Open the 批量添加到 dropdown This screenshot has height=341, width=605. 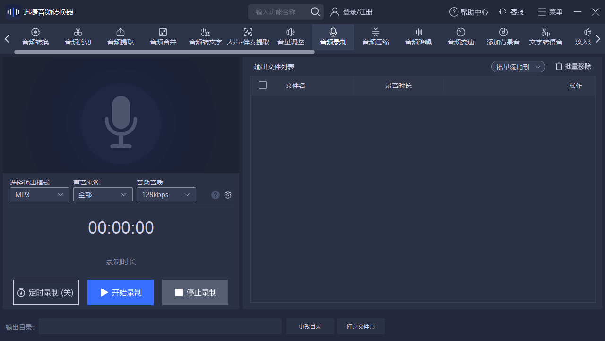(518, 67)
